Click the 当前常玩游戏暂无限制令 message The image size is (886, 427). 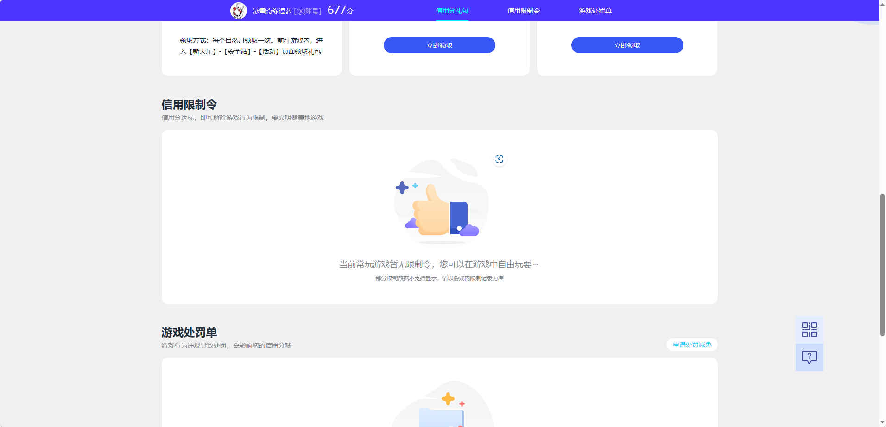(438, 264)
